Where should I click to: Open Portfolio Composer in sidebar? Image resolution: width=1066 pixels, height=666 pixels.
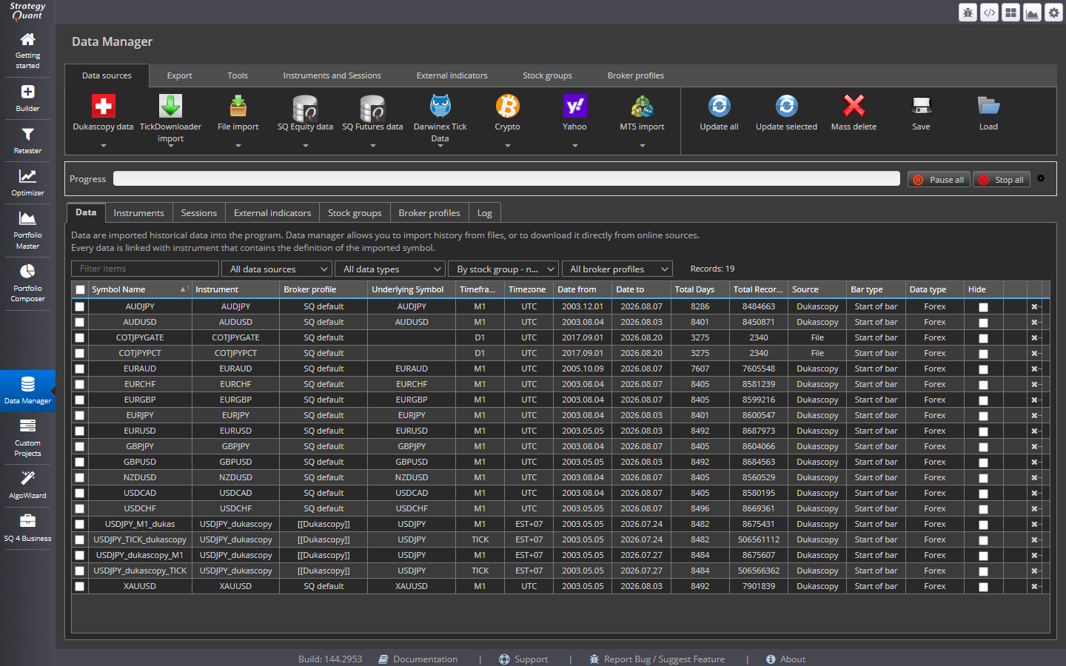point(27,283)
